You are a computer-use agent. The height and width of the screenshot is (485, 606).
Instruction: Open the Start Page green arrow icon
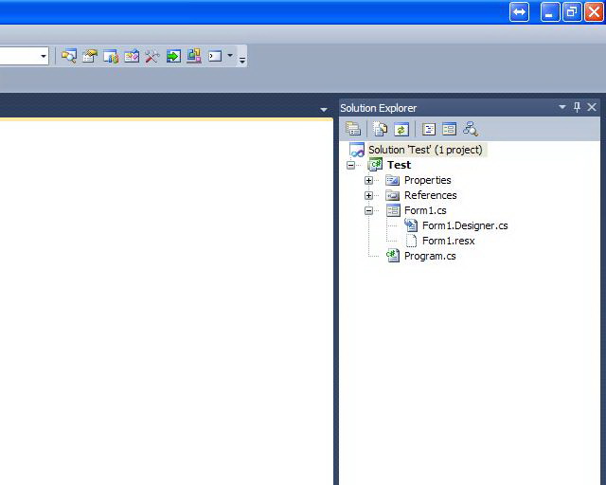pyautogui.click(x=173, y=56)
